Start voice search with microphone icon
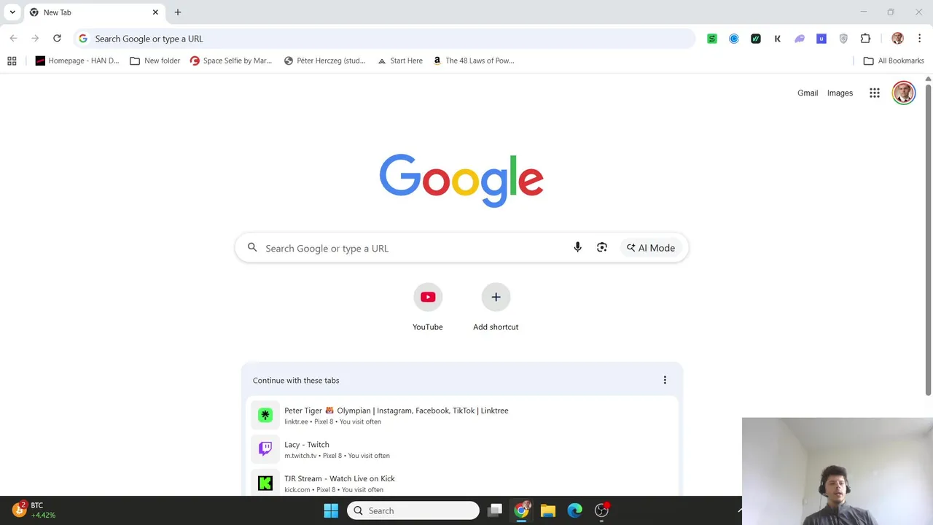This screenshot has height=525, width=933. [x=577, y=248]
